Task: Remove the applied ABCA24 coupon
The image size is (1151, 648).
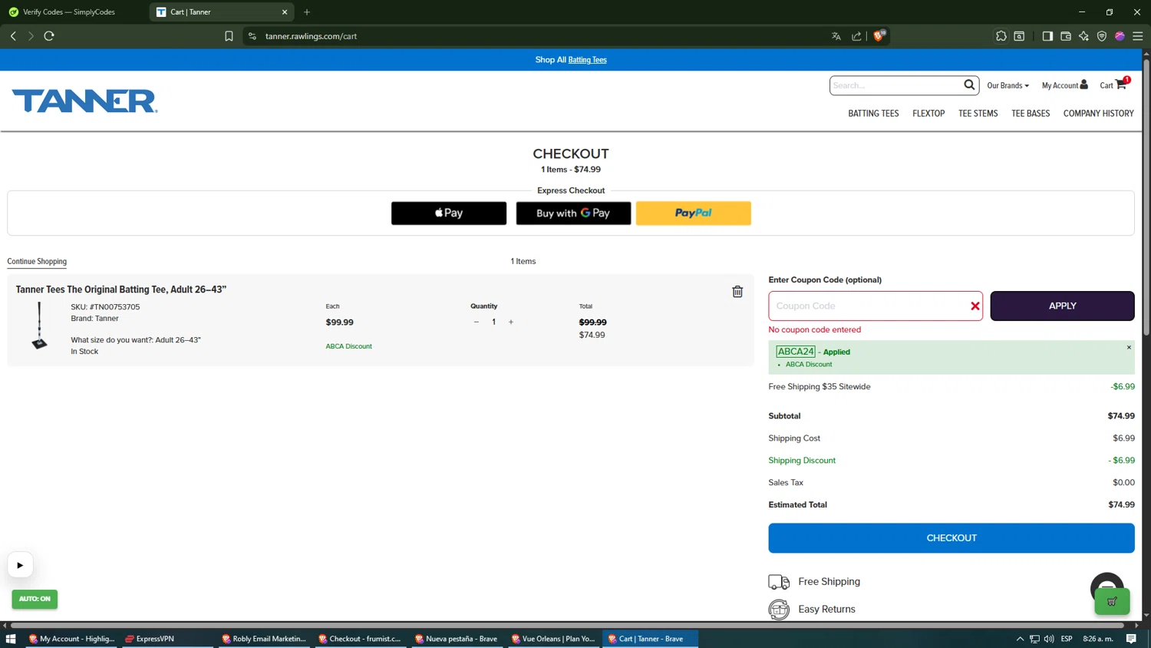Action: click(x=1129, y=348)
